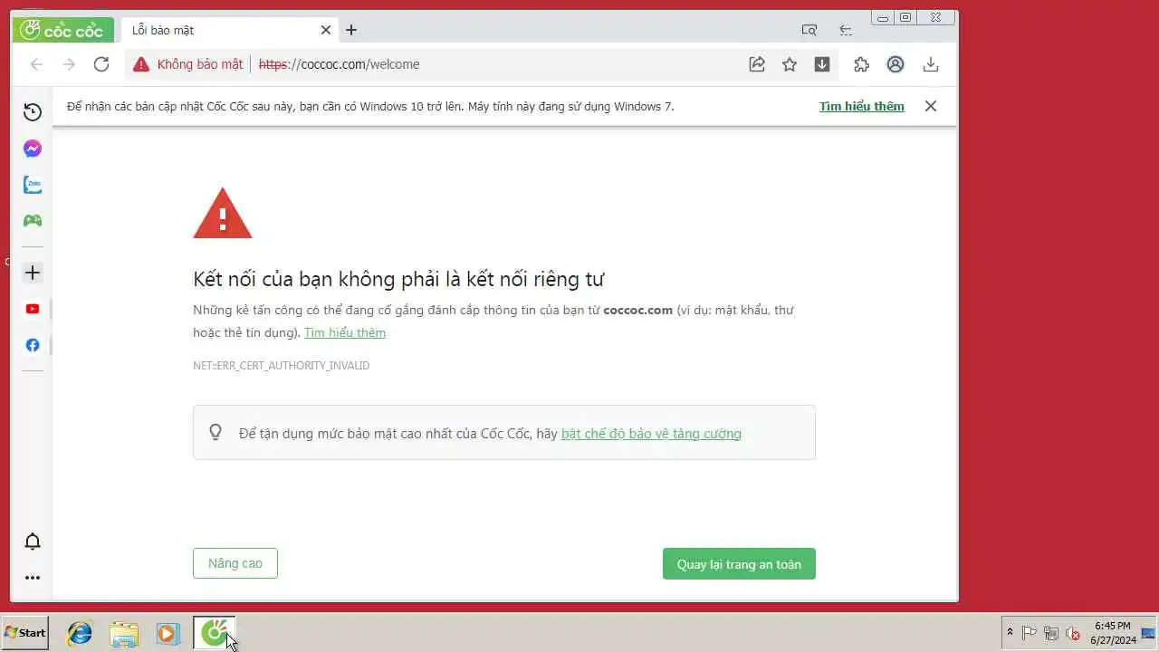Open the extensions puzzle icon
Viewport: 1159px width, 652px height.
coord(861,64)
